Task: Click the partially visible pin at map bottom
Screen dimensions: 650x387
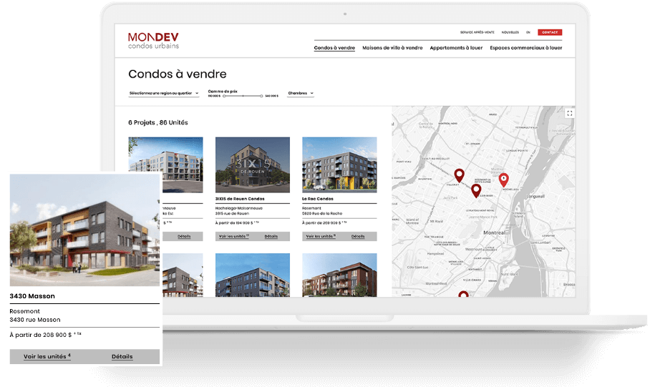Action: click(x=463, y=294)
